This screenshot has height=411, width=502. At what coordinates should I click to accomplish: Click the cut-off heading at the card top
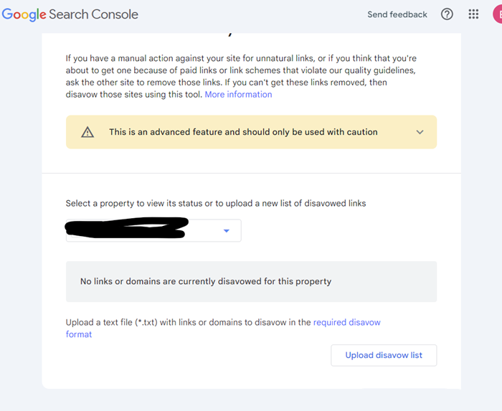pos(230,34)
